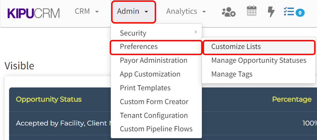Choose Customize Lists from submenu
Viewport: 317px width, 140px height.
point(236,47)
